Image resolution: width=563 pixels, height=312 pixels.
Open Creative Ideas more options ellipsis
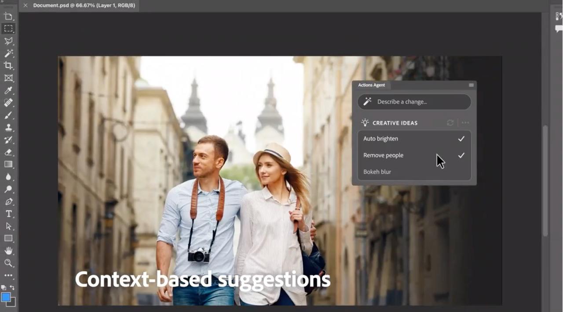tap(465, 123)
